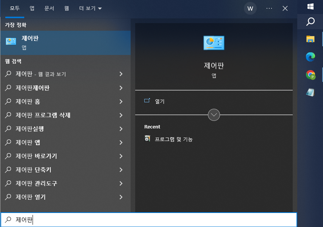This screenshot has width=323, height=227.
Task: Switch to the 문서 tab
Action: (x=49, y=8)
